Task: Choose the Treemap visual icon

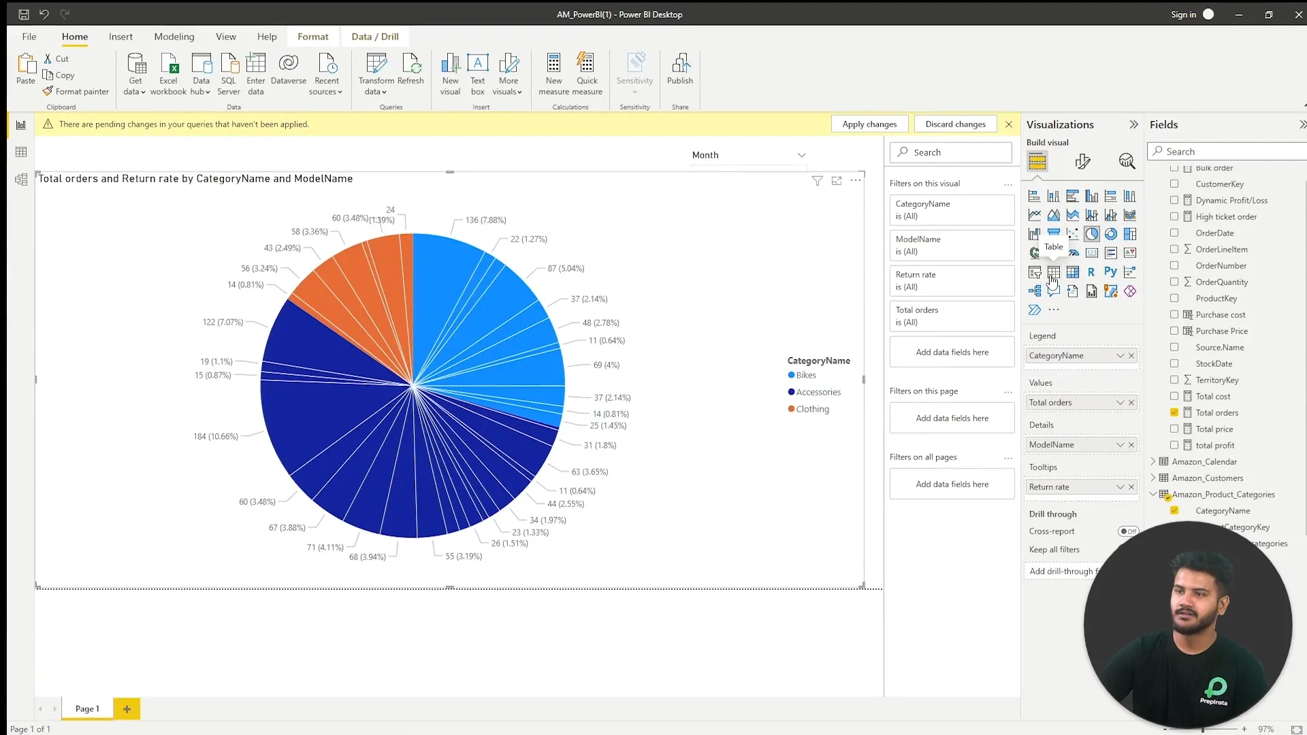Action: click(1129, 234)
